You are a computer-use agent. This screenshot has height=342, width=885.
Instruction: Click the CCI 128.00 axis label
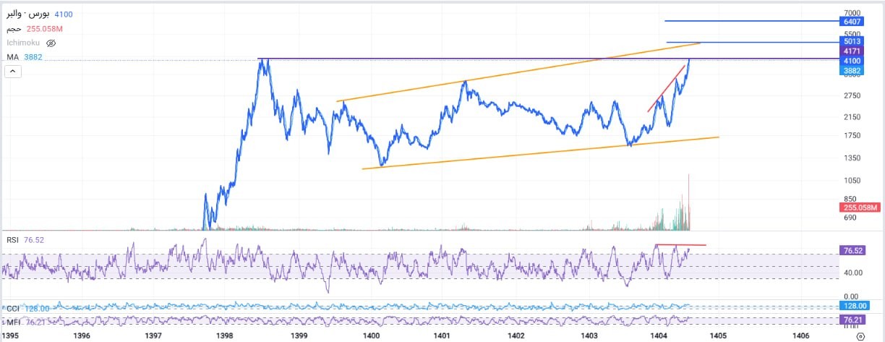(x=855, y=305)
